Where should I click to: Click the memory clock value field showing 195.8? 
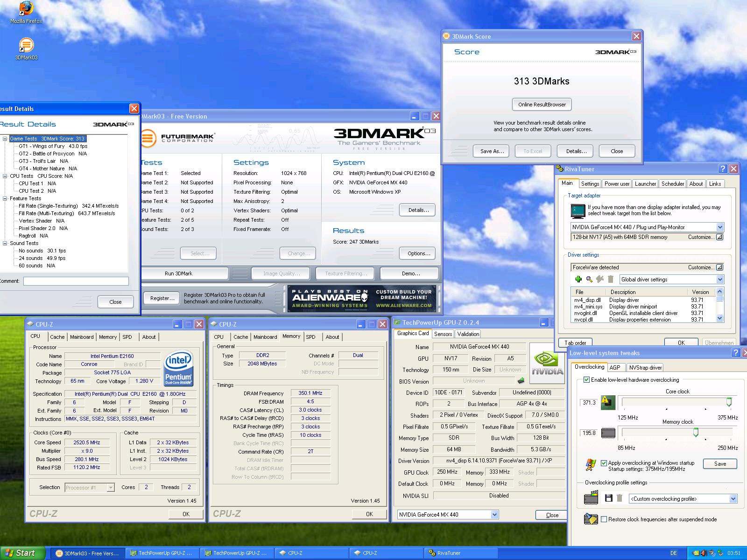click(x=589, y=433)
